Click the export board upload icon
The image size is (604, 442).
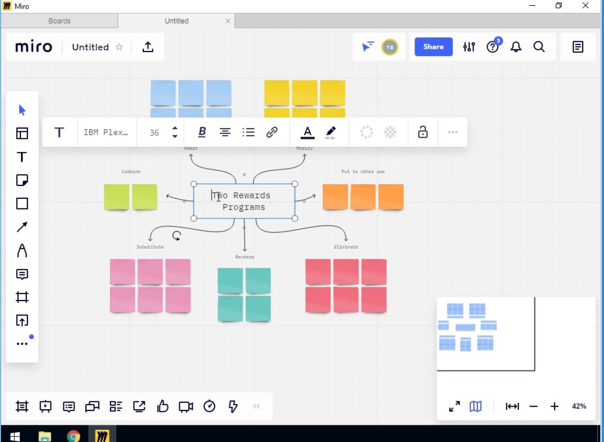(x=148, y=47)
